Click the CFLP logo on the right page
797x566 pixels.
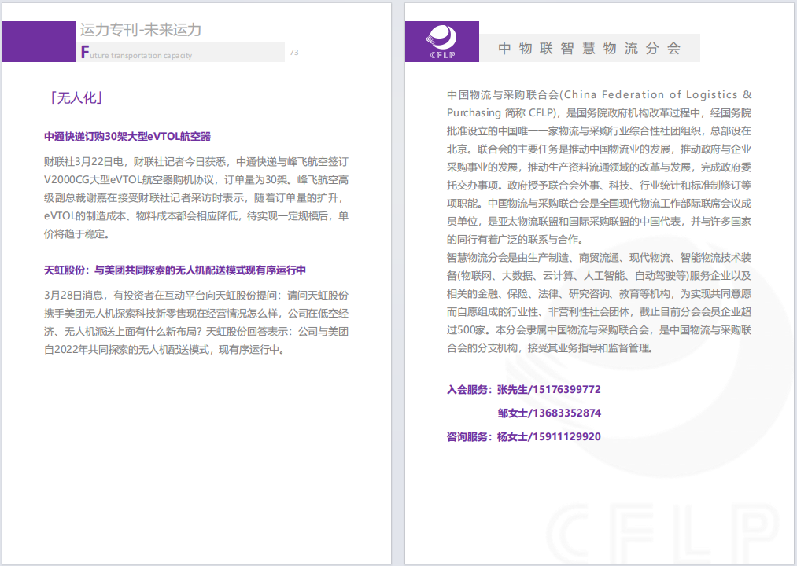pos(441,42)
